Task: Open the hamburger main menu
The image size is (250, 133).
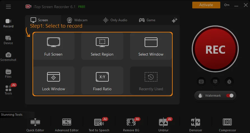Action: click(x=8, y=7)
